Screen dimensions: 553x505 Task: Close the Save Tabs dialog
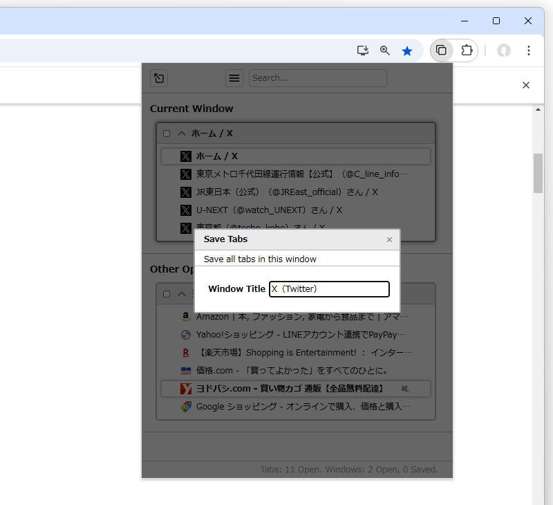389,239
